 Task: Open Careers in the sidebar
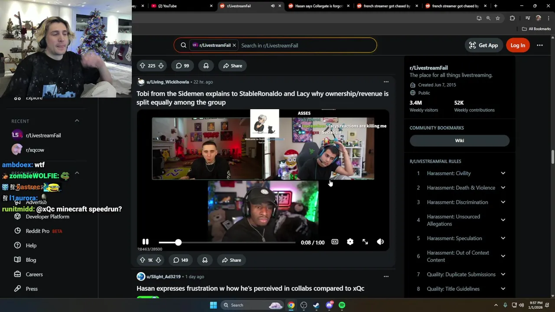[x=34, y=274]
